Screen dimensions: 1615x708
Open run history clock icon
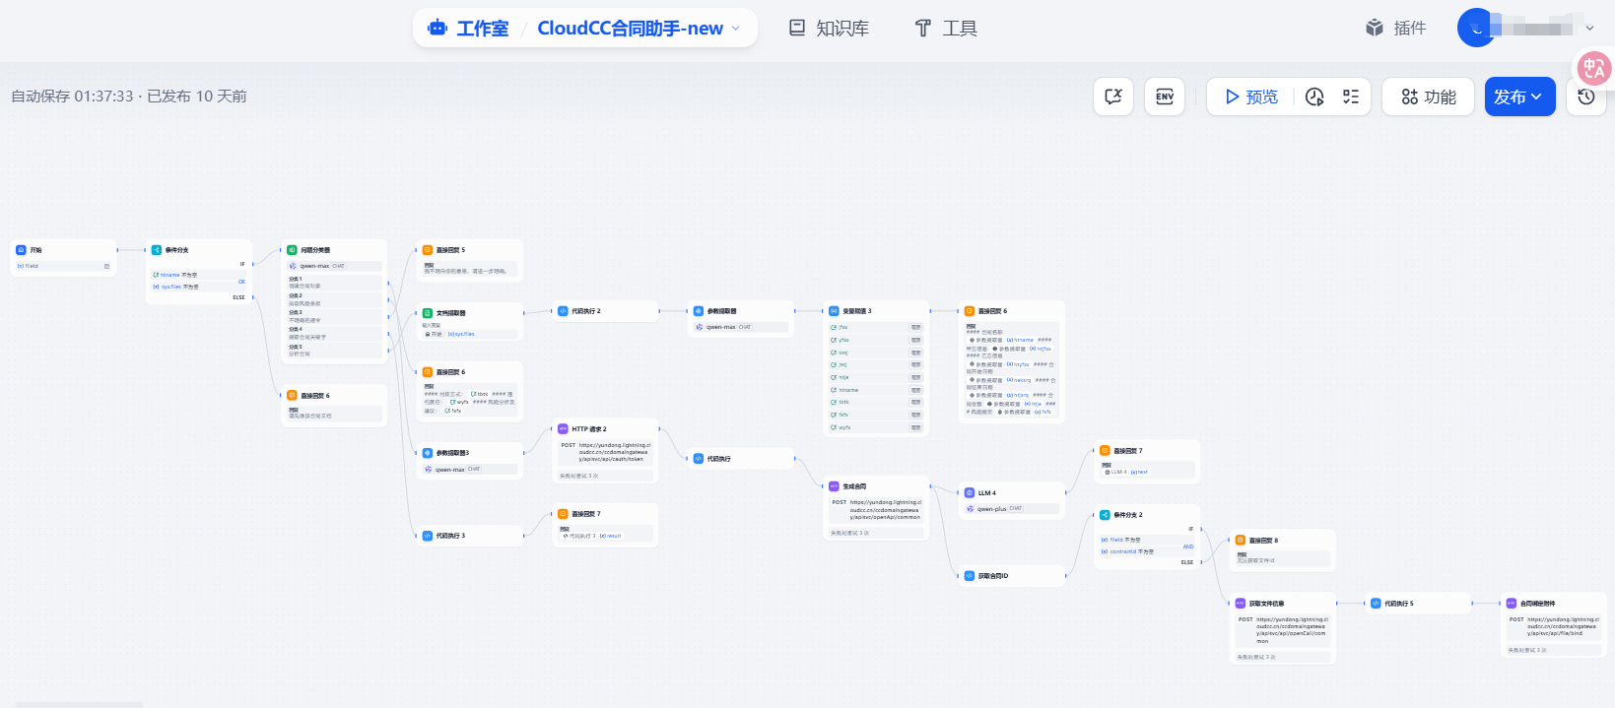(x=1314, y=97)
